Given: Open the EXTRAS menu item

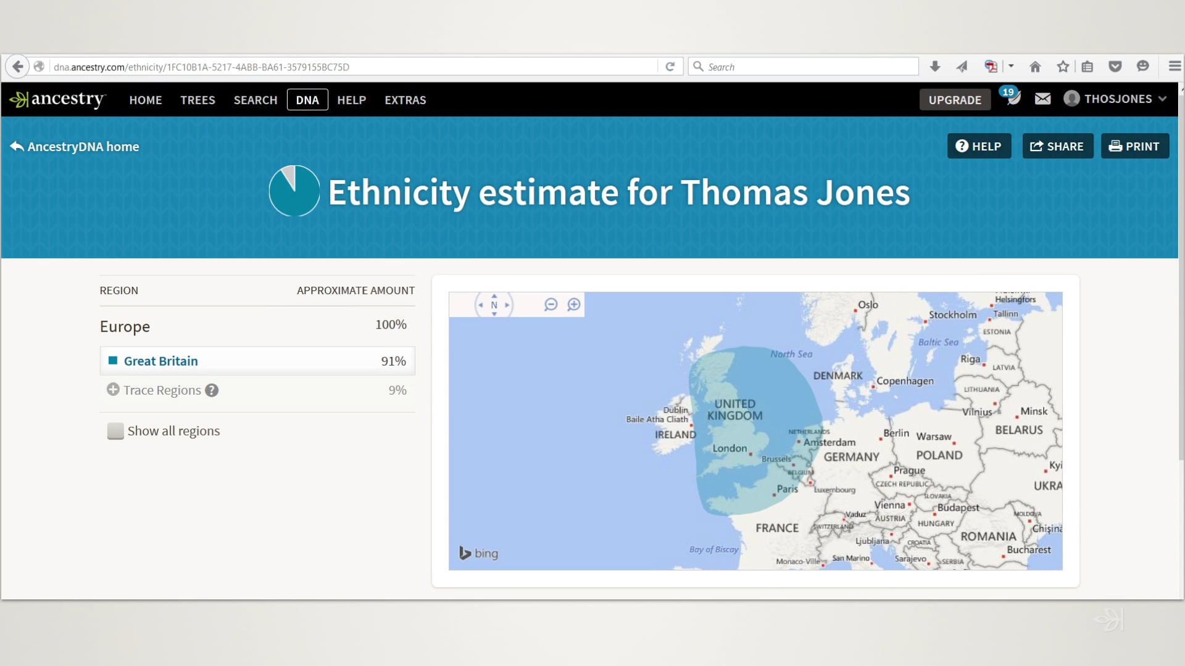Looking at the screenshot, I should tap(405, 99).
